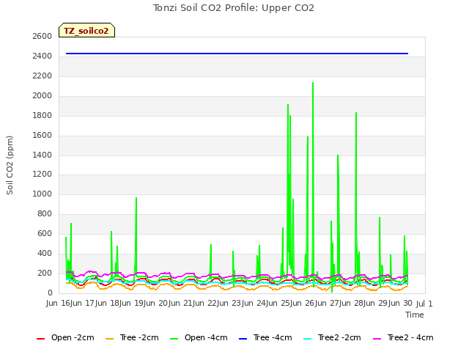The height and width of the screenshot is (352, 469).
Task: Click the Jul 1 x-axis date label
Action: [x=424, y=304]
